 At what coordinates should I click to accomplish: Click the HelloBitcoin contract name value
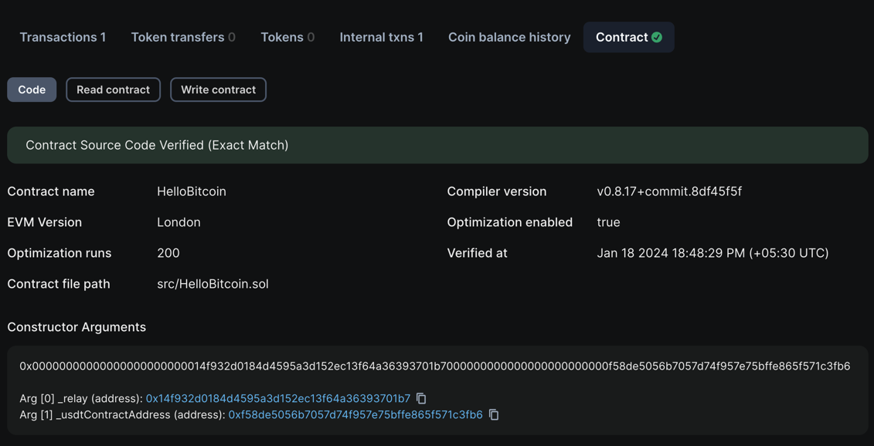192,191
